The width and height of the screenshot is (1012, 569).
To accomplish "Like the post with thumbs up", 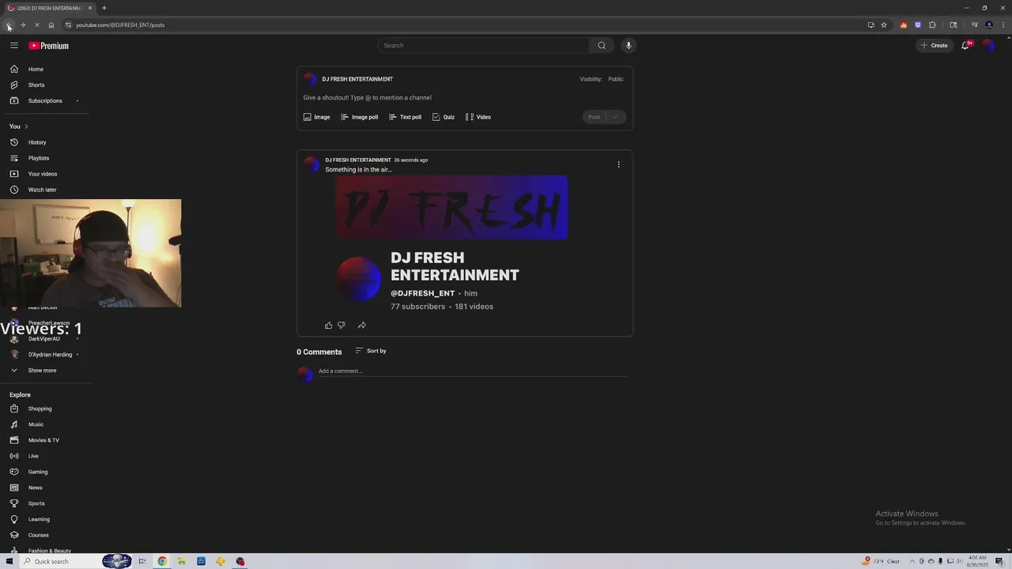I will [x=329, y=325].
